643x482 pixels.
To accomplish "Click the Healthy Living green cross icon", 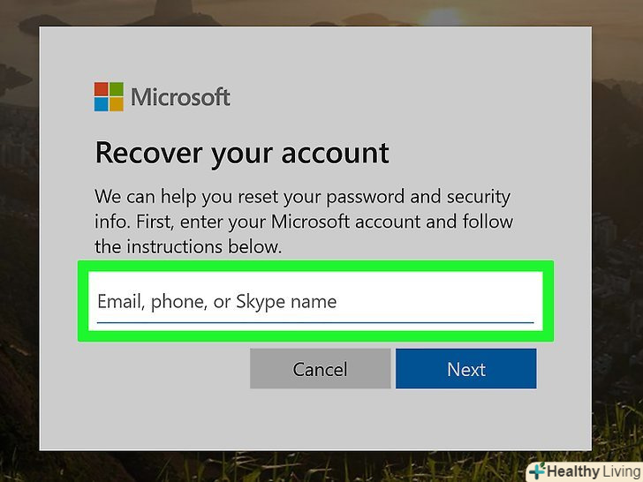I will (x=538, y=471).
